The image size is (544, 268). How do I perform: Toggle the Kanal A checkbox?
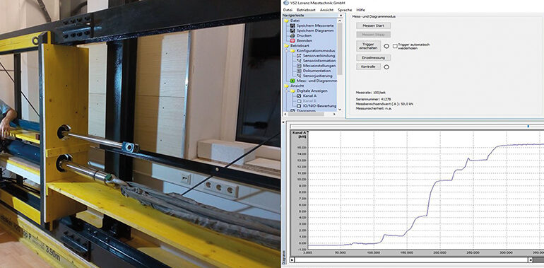point(299,95)
